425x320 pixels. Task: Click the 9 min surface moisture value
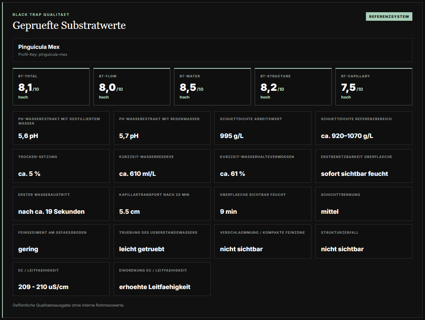pyautogui.click(x=228, y=212)
